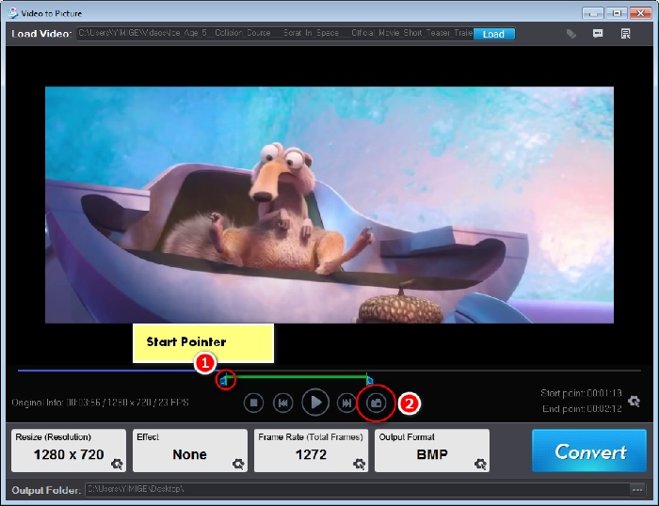Image resolution: width=659 pixels, height=506 pixels.
Task: Click the 1280 x 720 resolution value
Action: click(69, 454)
